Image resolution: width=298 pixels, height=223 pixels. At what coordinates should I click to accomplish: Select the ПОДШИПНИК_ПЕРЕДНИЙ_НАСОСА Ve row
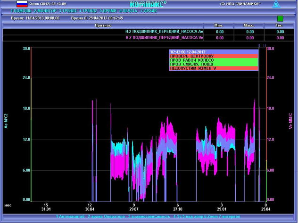click(164, 38)
